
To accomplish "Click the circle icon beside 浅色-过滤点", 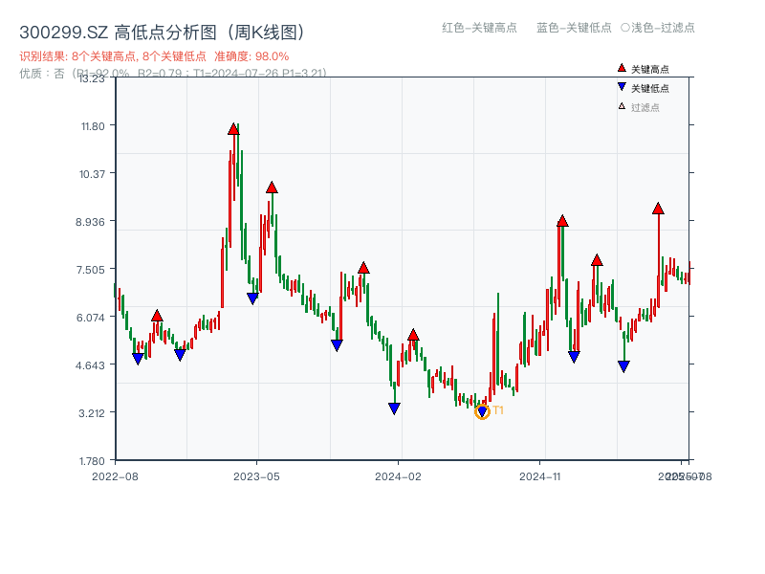I will tap(626, 28).
